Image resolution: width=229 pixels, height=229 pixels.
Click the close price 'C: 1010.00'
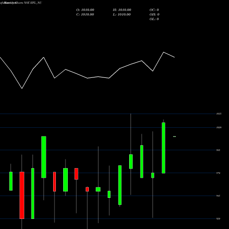tap(85, 15)
